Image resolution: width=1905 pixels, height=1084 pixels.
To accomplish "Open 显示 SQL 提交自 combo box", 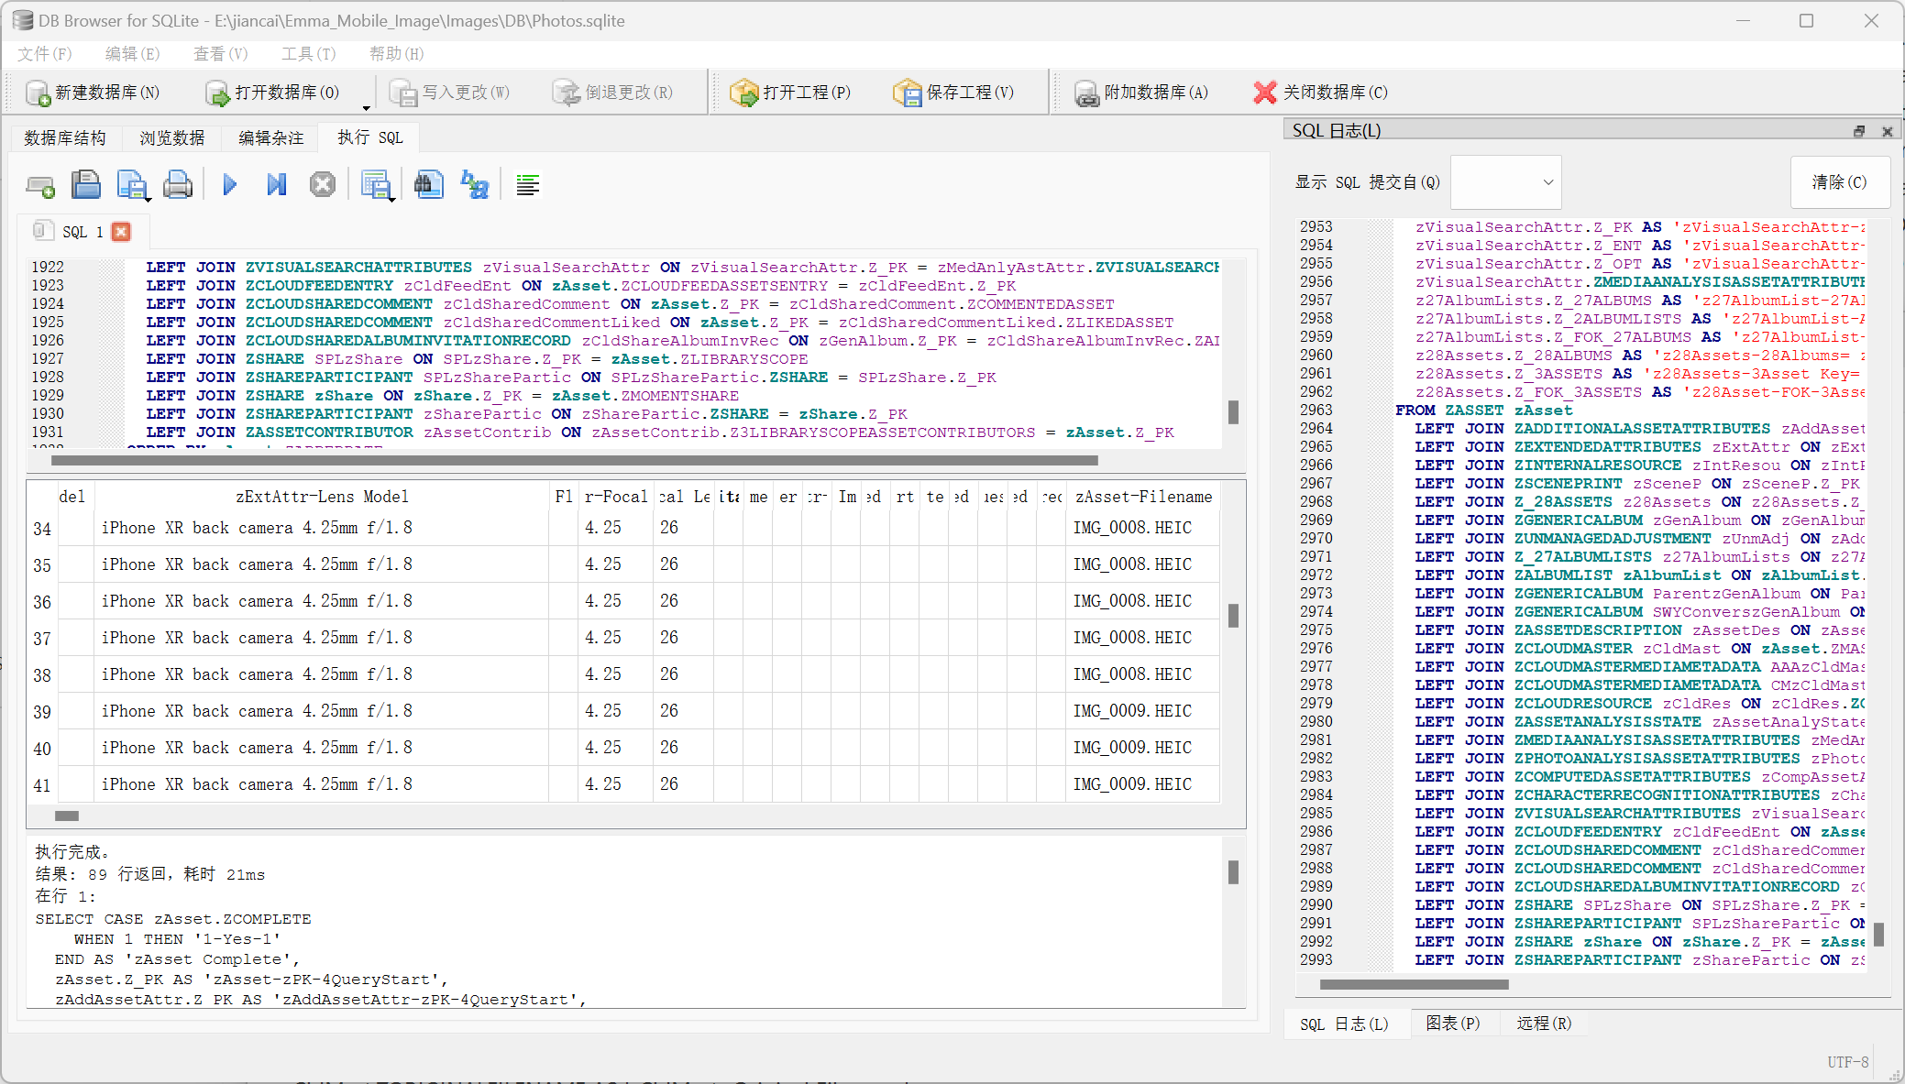I will [x=1507, y=182].
